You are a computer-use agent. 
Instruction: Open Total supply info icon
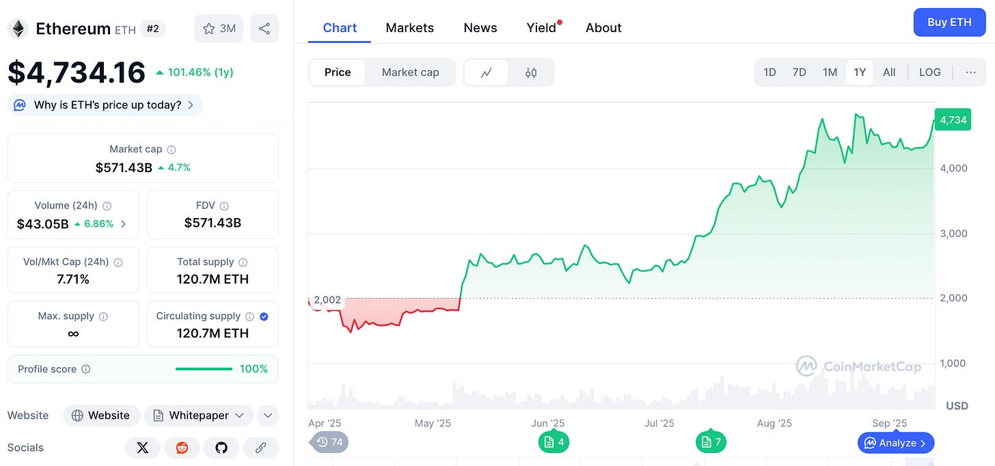pos(243,262)
